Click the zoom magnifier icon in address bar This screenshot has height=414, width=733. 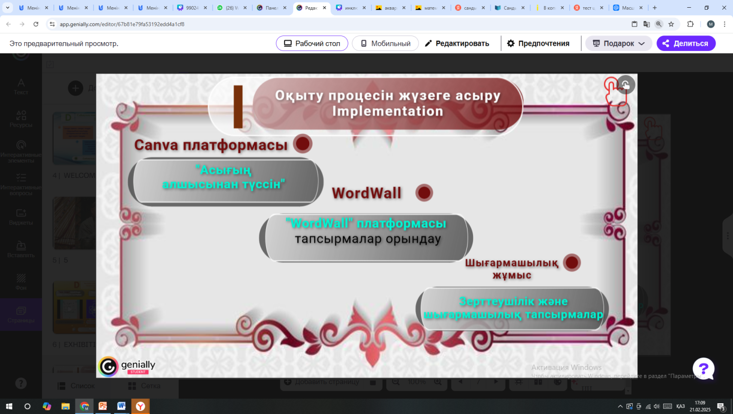[659, 24]
